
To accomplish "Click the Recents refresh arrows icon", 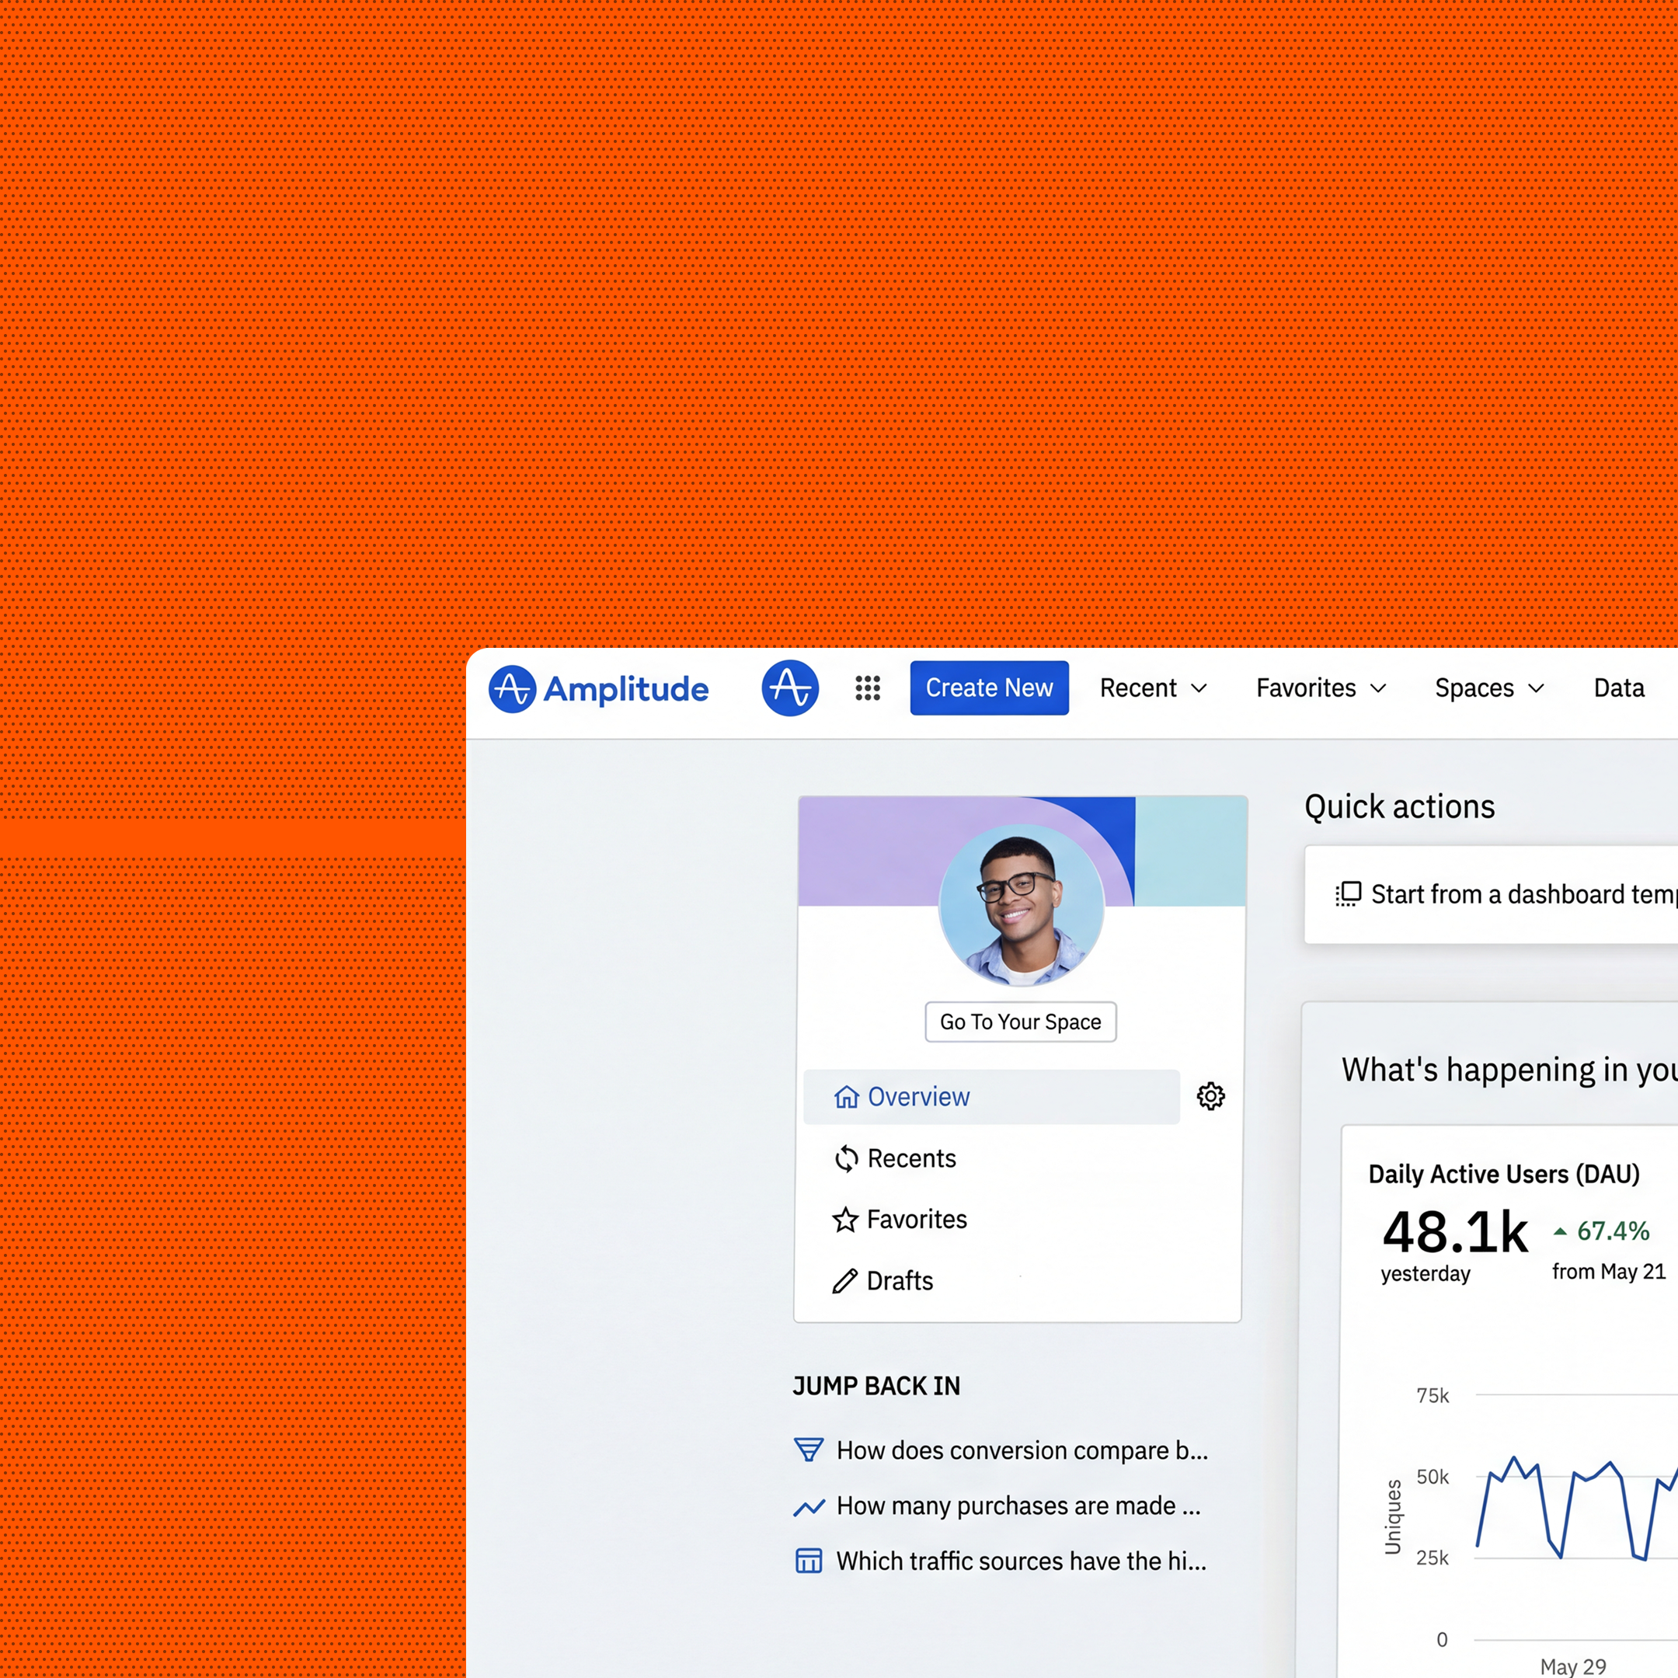I will (x=846, y=1158).
